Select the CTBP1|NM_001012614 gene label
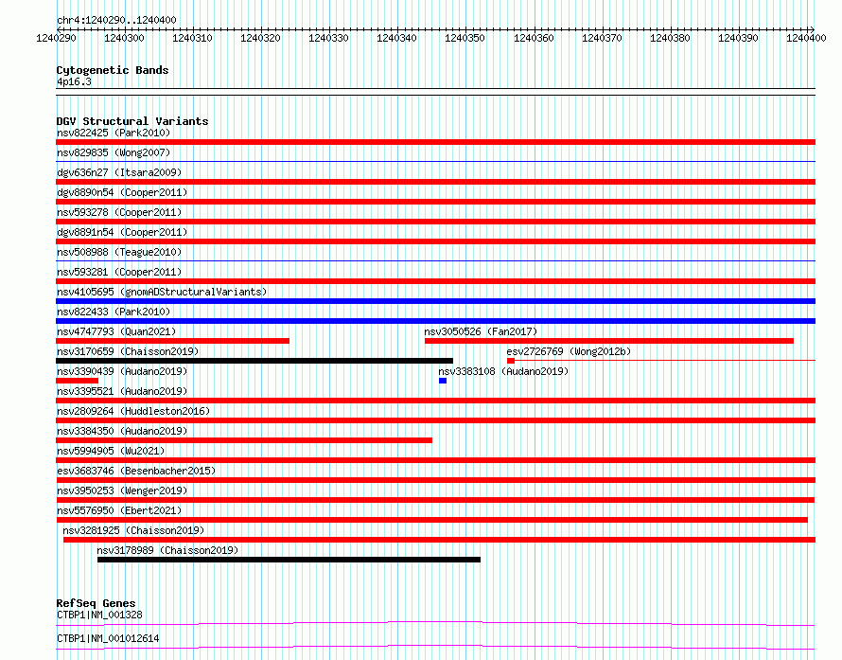 pyautogui.click(x=108, y=638)
